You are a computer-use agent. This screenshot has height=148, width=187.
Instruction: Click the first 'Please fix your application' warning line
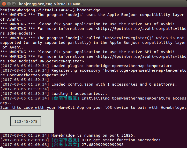point(87,24)
